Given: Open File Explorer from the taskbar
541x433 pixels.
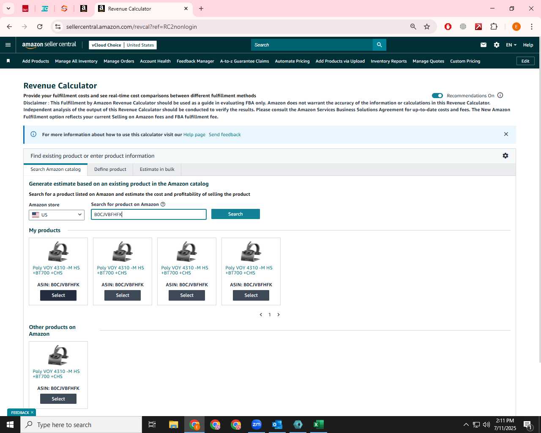Looking at the screenshot, I should point(174,425).
